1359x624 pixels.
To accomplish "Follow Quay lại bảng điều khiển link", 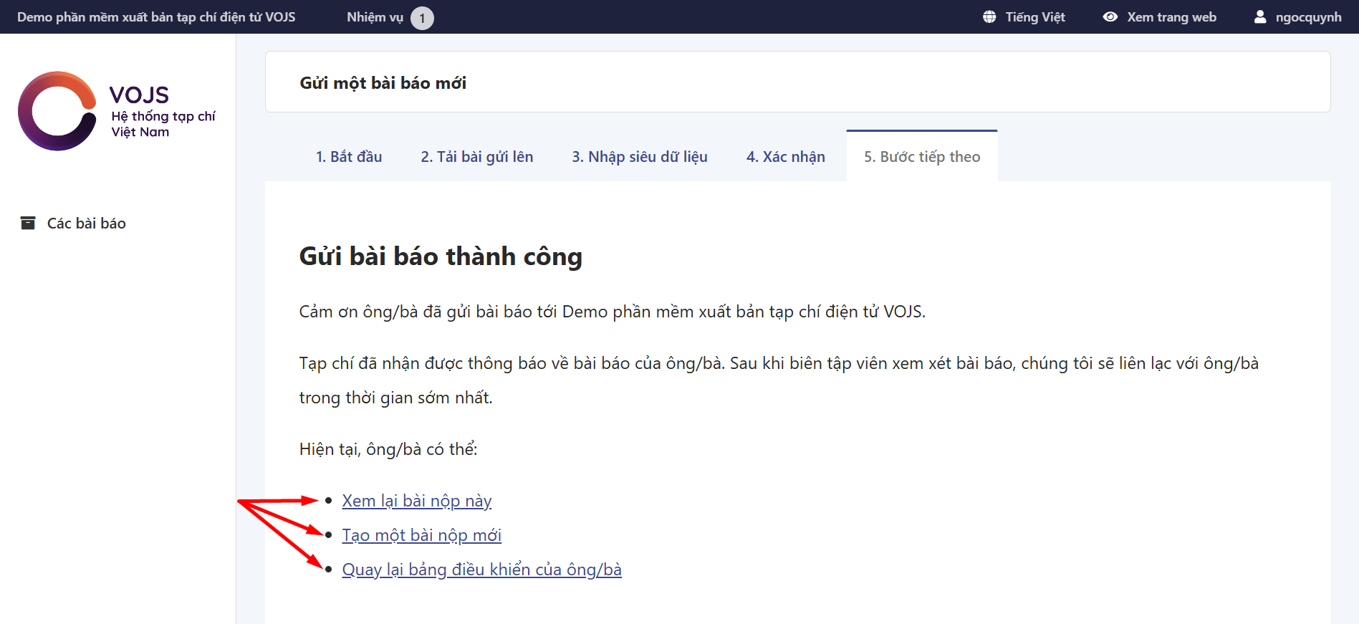I will [x=481, y=570].
